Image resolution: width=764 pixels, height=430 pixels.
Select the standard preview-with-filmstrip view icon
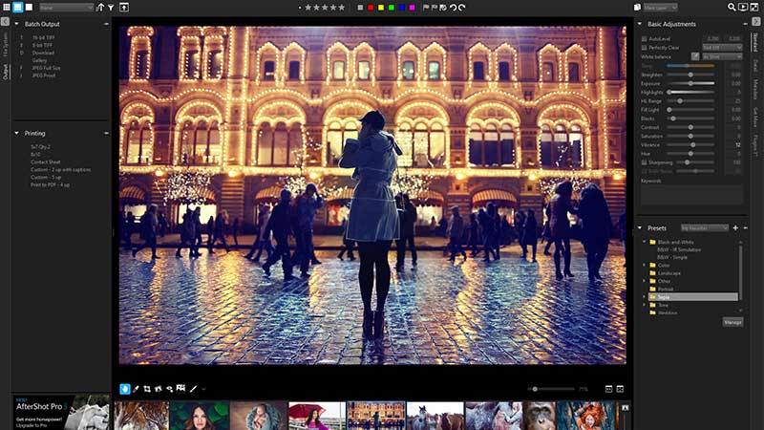(x=17, y=8)
